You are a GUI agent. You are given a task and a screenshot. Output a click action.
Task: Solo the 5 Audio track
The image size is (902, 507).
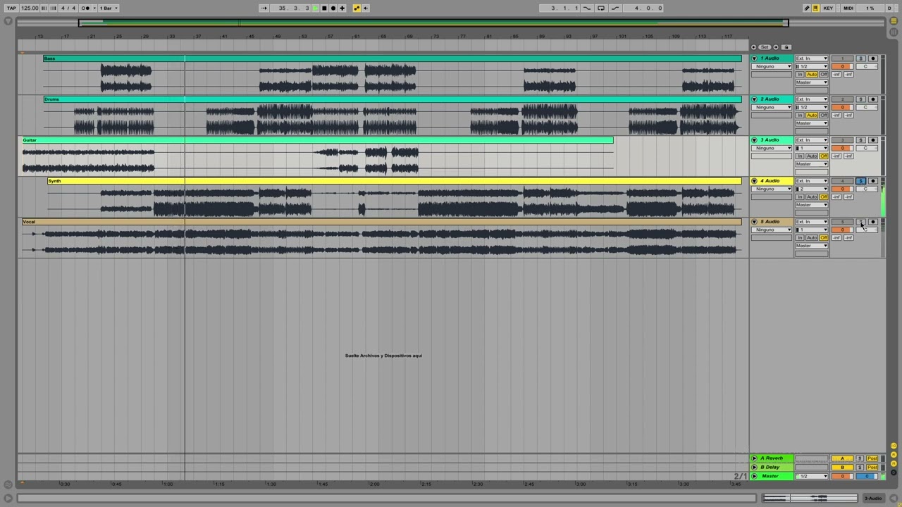tap(860, 222)
